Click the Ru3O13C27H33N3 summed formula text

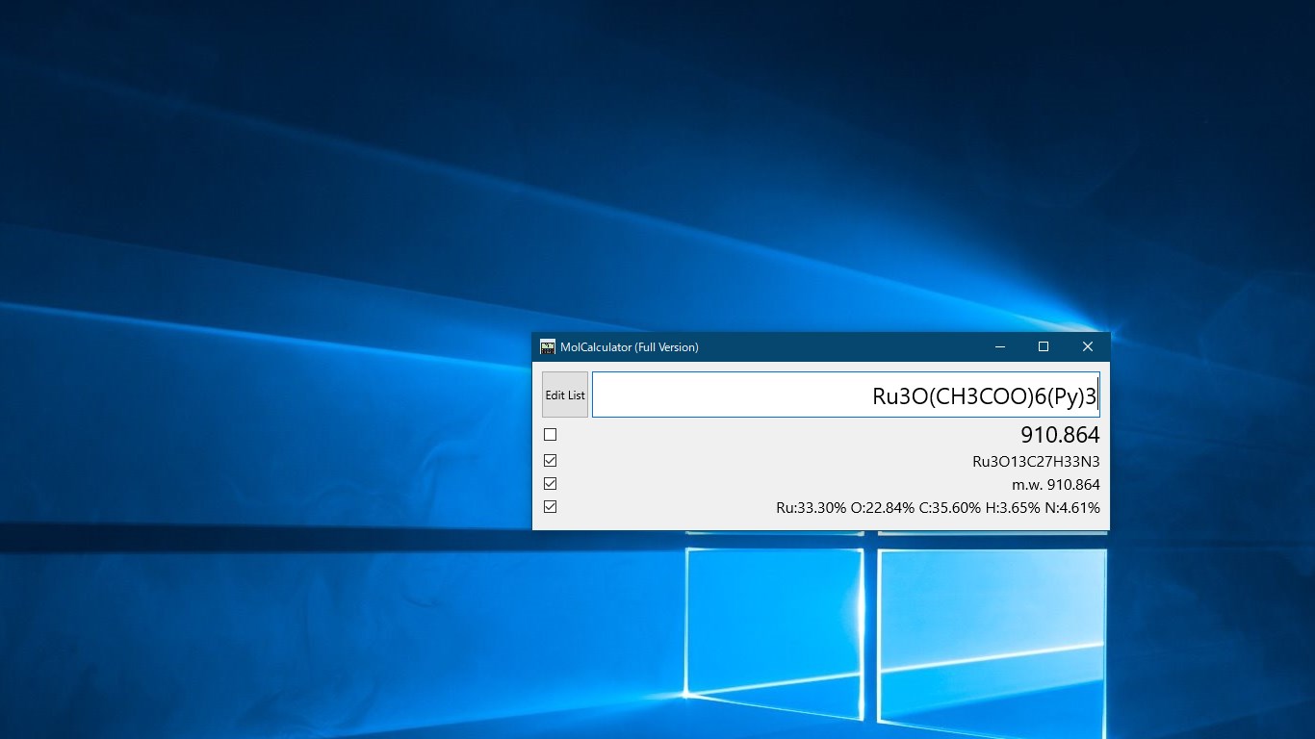(1036, 462)
